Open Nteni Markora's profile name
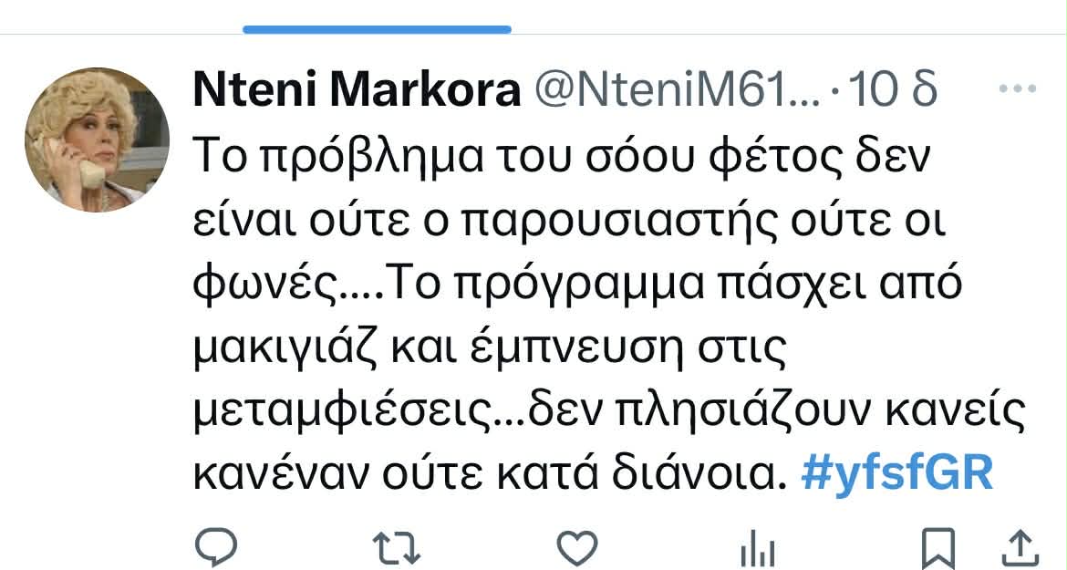The width and height of the screenshot is (1067, 570). (356, 90)
